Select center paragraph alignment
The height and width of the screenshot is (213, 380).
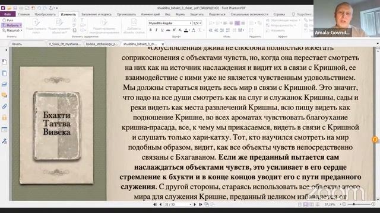click(x=231, y=23)
